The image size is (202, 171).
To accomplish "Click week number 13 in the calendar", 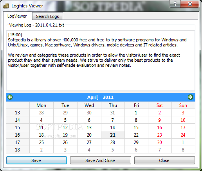I will [18, 112].
